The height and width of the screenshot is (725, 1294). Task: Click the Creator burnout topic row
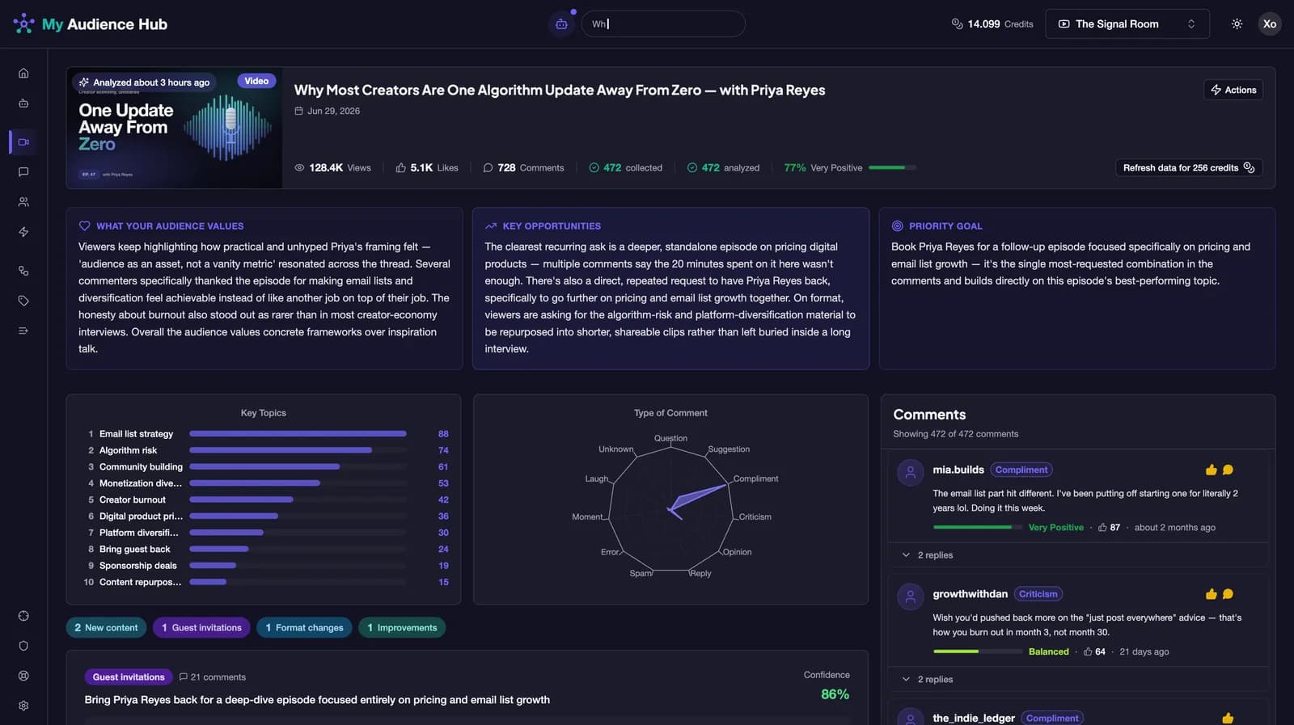pyautogui.click(x=266, y=499)
